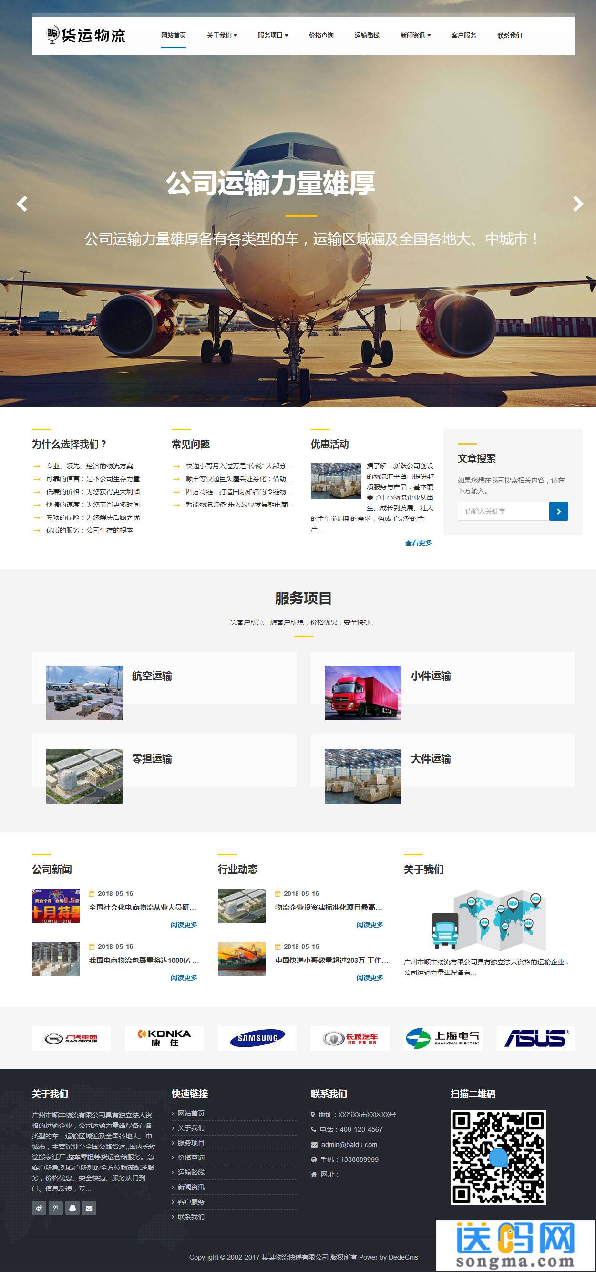Open FAQ 智能物流装备 步入较快发展期

[x=239, y=505]
